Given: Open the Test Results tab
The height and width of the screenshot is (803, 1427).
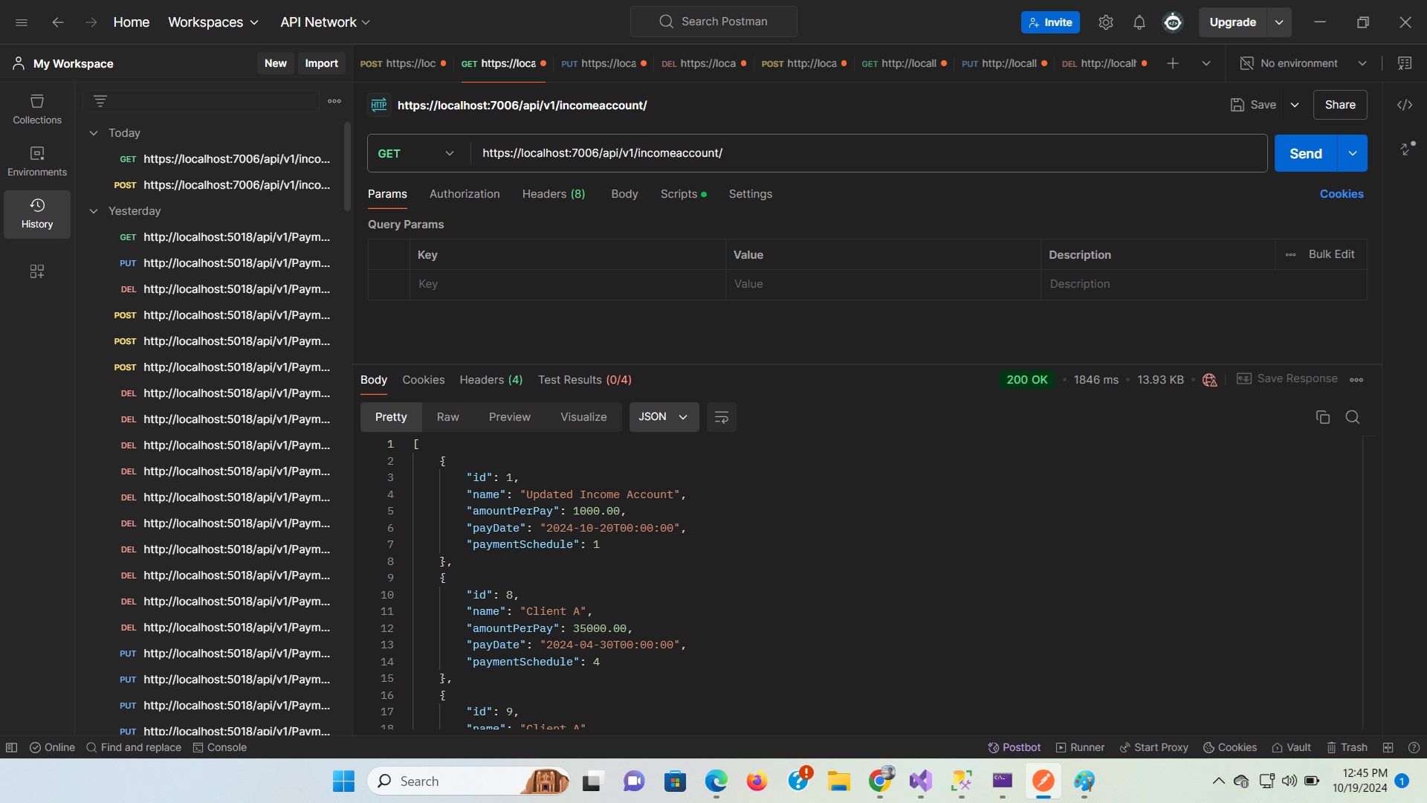Looking at the screenshot, I should click(584, 380).
